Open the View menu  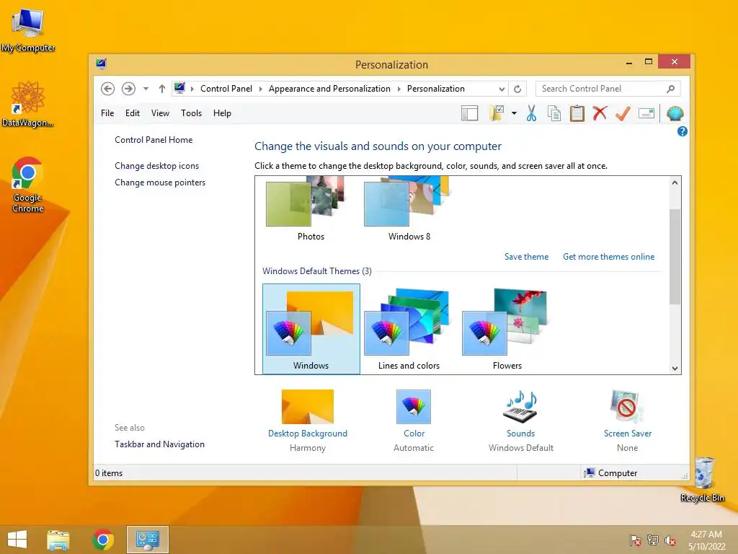tap(160, 113)
